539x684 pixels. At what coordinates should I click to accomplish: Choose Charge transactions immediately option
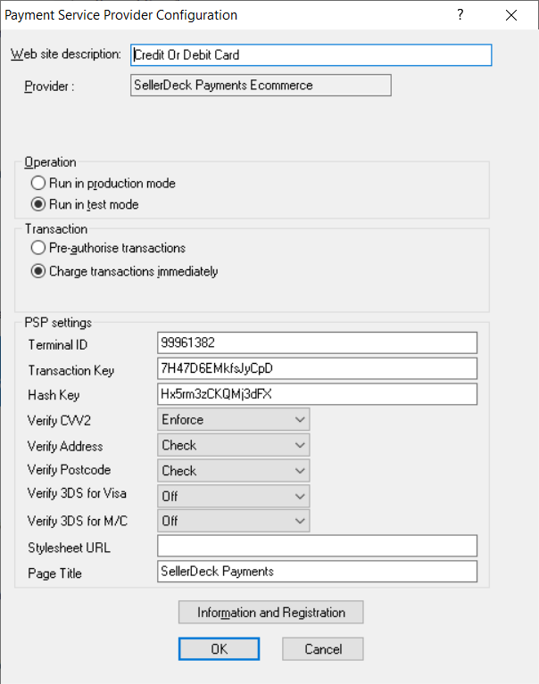point(38,271)
